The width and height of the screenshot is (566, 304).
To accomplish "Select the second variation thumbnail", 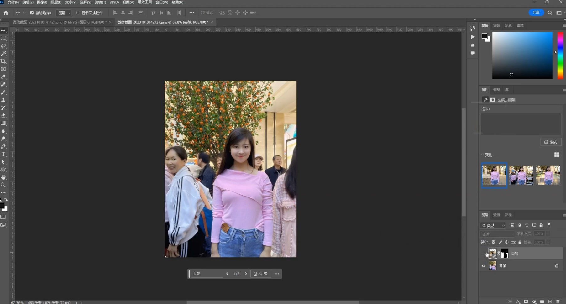I will click(521, 175).
